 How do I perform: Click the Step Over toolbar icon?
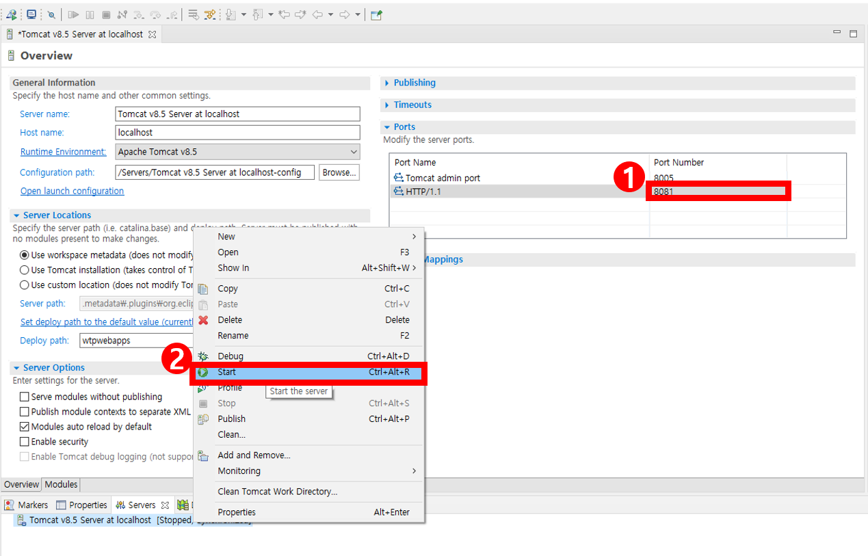155,14
